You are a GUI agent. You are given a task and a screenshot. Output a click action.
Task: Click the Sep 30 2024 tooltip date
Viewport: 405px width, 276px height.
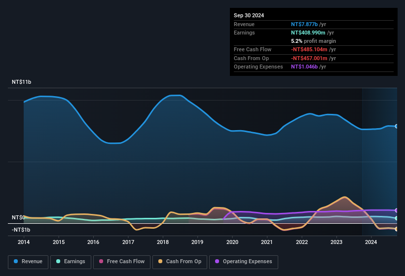[249, 15]
